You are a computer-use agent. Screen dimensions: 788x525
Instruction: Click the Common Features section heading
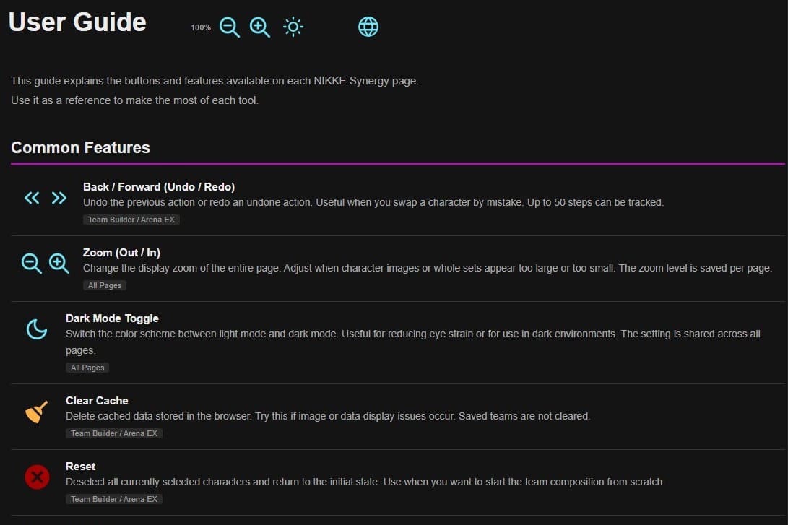(80, 148)
